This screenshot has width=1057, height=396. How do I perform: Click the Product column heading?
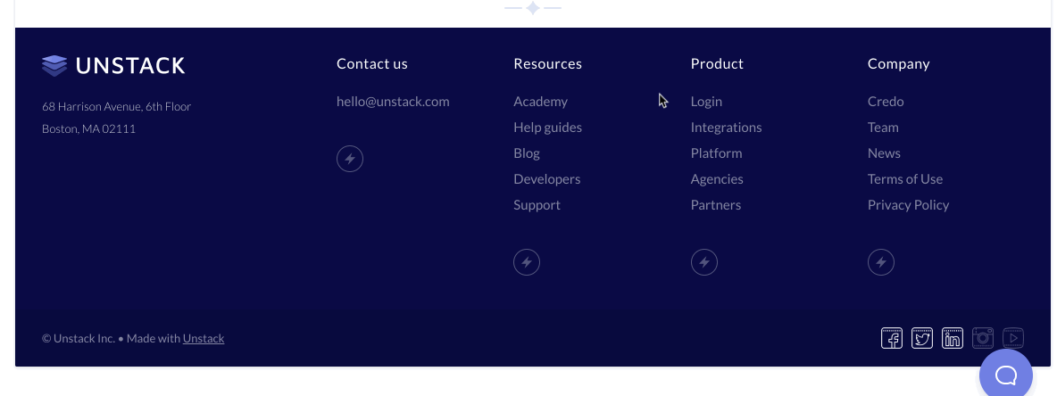click(x=717, y=64)
